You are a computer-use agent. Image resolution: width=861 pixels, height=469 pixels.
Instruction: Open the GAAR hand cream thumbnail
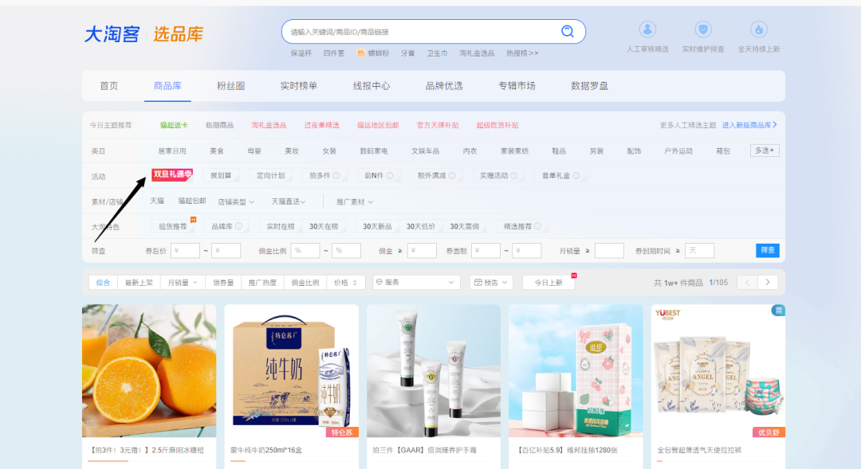pyautogui.click(x=433, y=371)
